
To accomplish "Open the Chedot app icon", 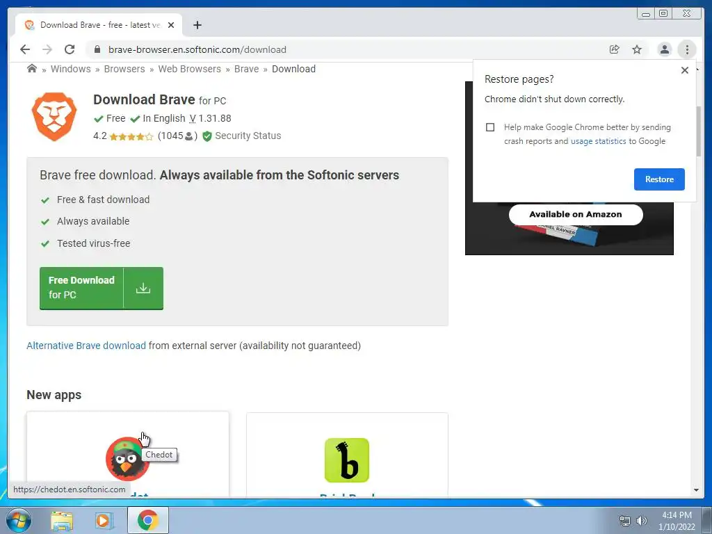I will [x=128, y=459].
